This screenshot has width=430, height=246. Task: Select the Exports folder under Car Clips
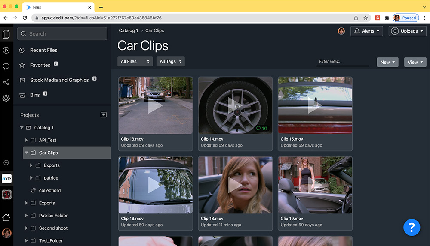(x=52, y=165)
